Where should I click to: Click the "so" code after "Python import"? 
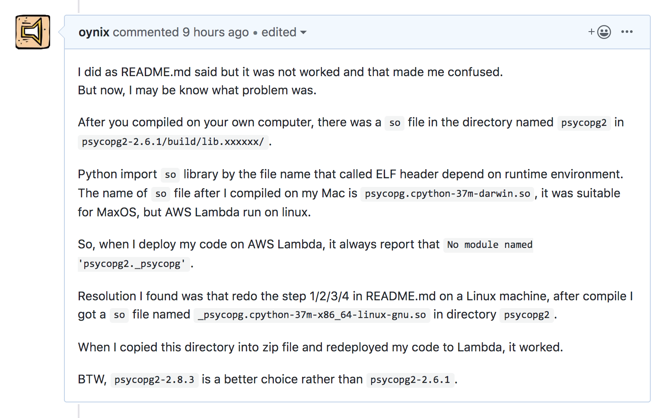170,175
